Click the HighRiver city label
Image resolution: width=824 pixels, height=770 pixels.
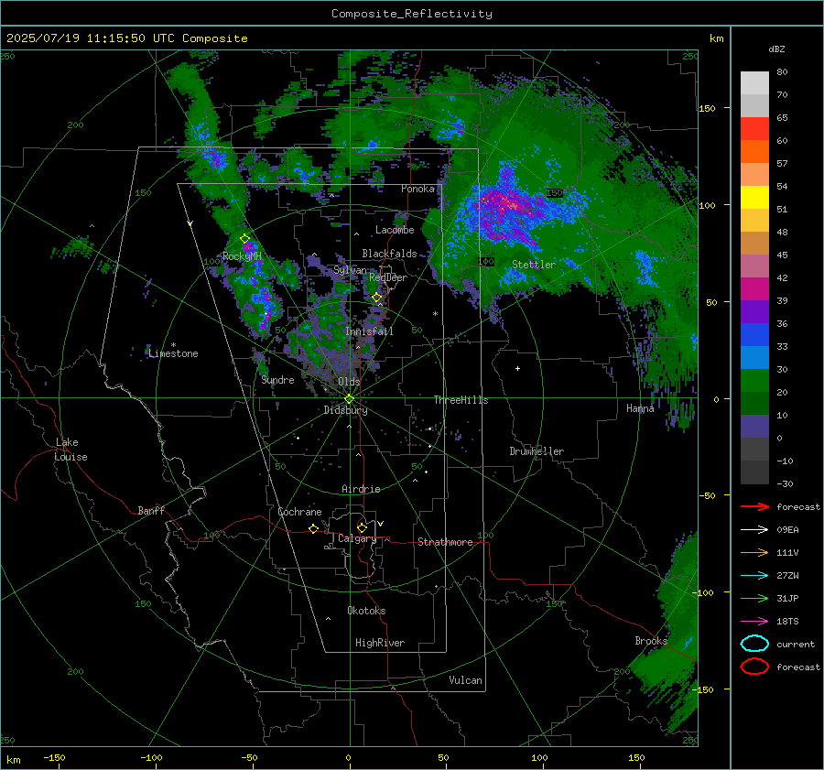pyautogui.click(x=380, y=643)
